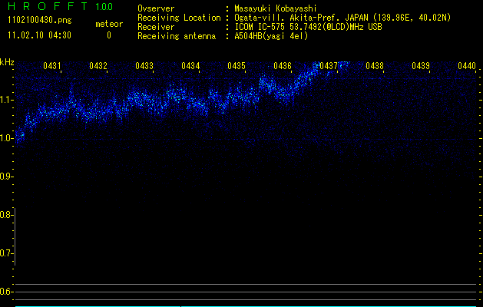Select the date 11.02.10 04:30 text
This screenshot has height=307, width=483.
pos(39,35)
